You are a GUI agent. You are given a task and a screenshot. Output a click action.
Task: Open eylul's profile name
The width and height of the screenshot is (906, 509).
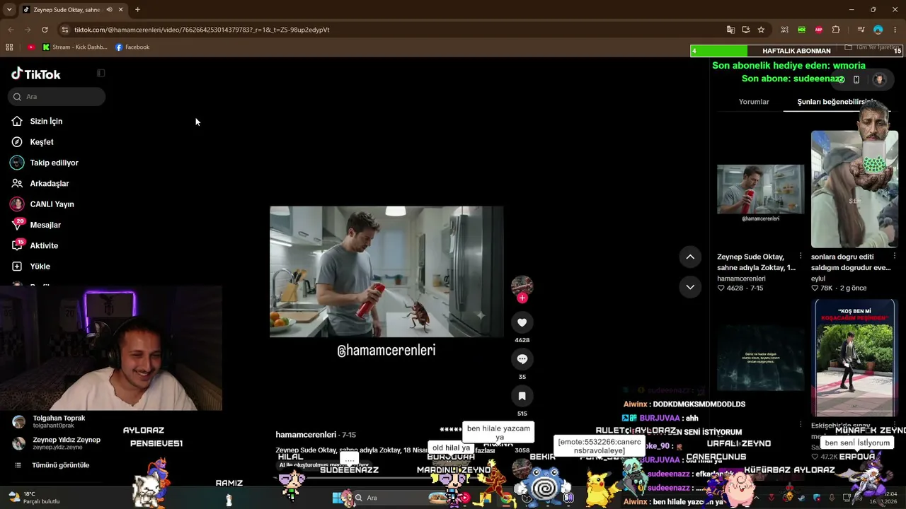coord(818,279)
